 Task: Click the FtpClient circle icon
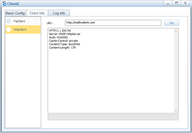(x=9, y=21)
